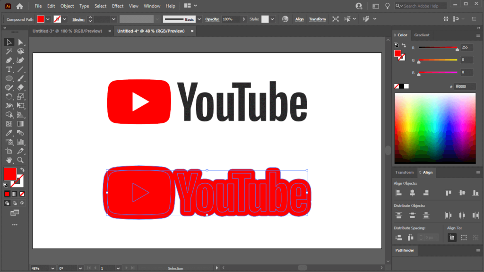Set Align To as Align to Selection
Image resolution: width=484 pixels, height=272 pixels.
[451, 237]
